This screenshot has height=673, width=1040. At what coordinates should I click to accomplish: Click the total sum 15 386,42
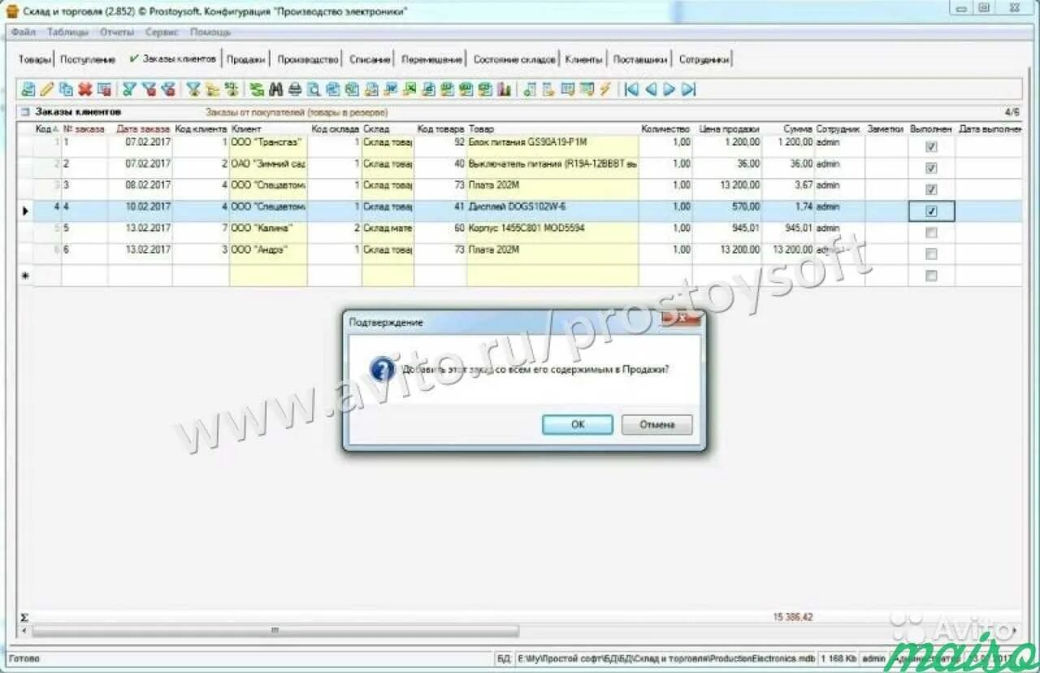[792, 617]
